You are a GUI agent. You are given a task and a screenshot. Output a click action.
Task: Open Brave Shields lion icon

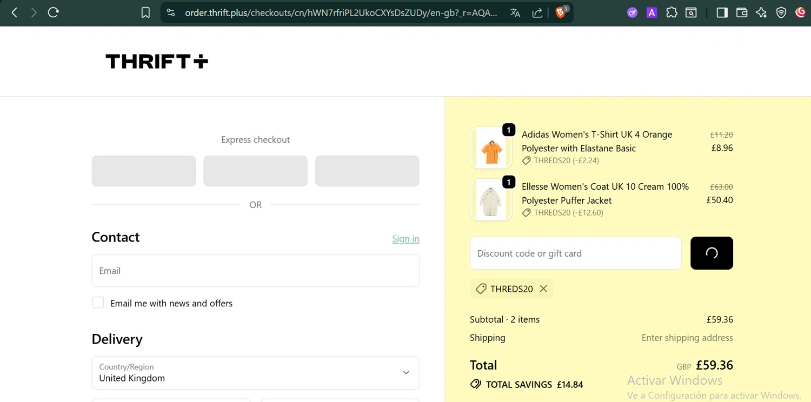561,12
